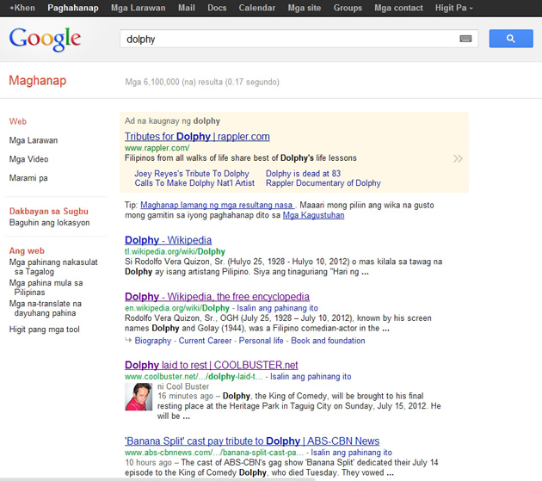Image resolution: width=542 pixels, height=481 pixels.
Task: Open Mga Kagustuhan preferences link
Action: (x=313, y=215)
